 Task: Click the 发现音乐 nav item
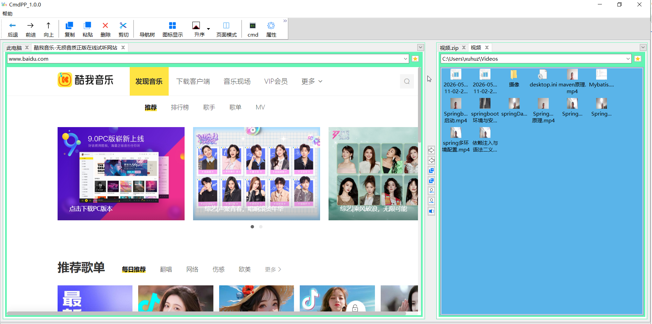click(149, 81)
